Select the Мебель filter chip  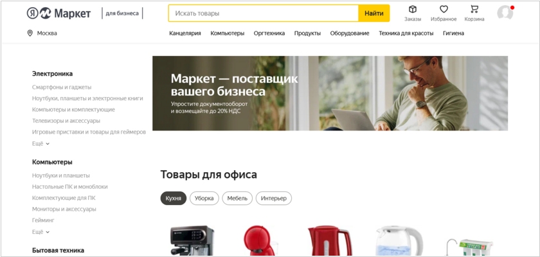[237, 198]
